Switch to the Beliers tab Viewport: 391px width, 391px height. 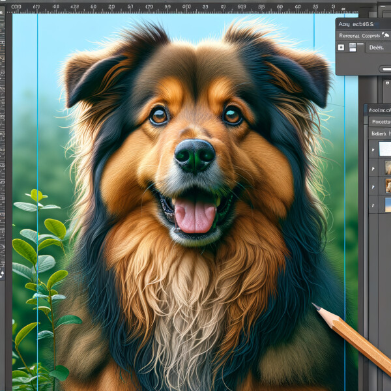click(x=378, y=133)
